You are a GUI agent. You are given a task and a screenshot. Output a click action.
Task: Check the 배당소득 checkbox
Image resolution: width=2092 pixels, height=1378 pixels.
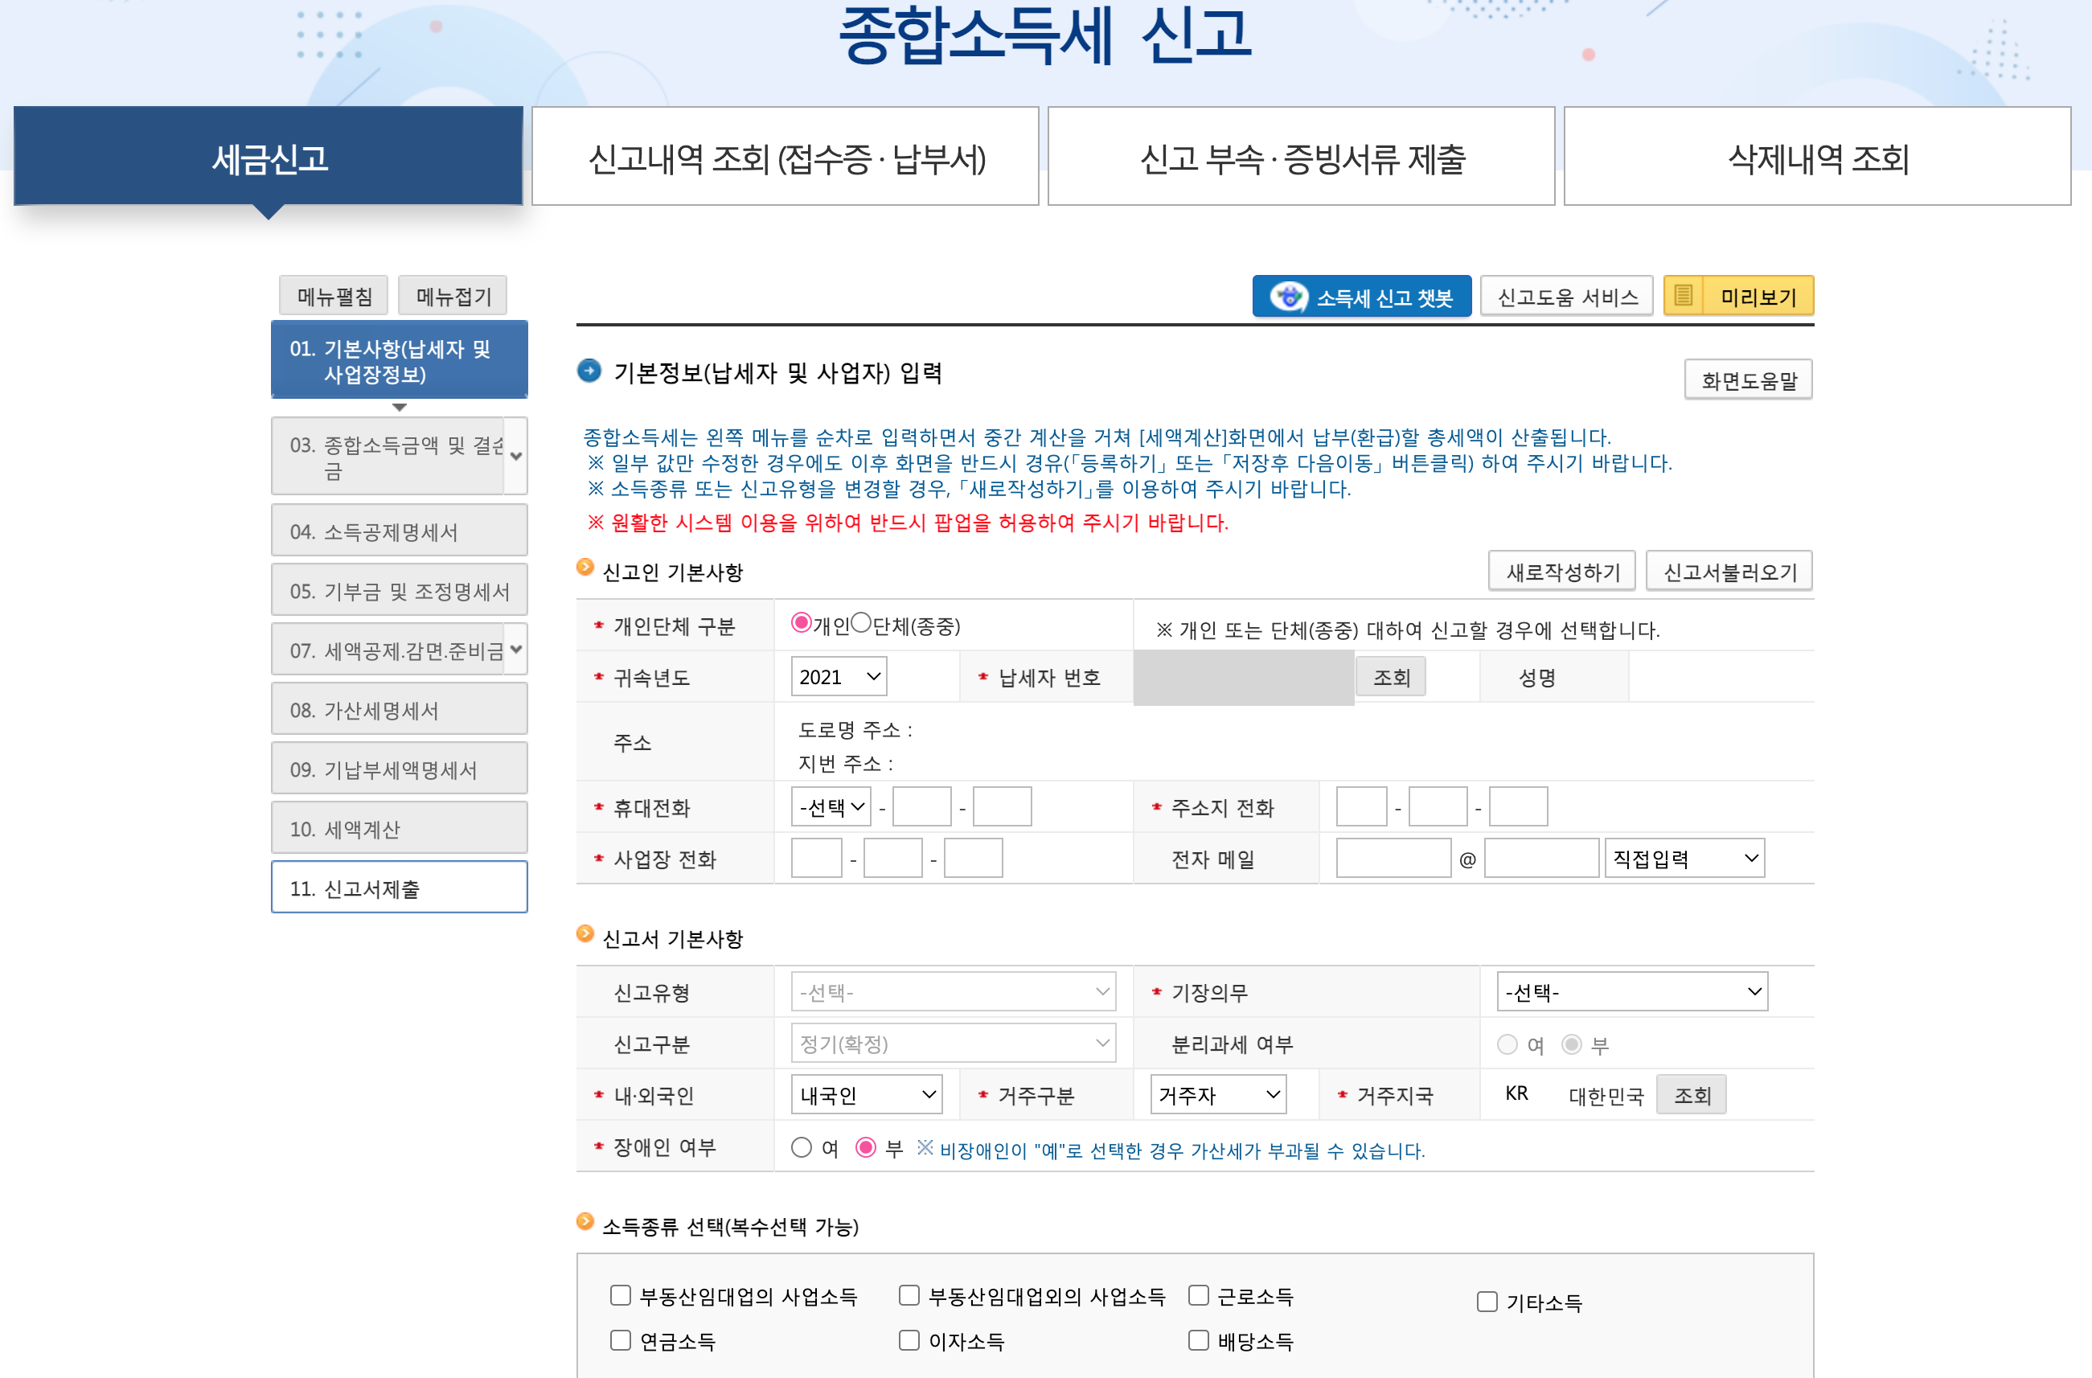1198,1340
